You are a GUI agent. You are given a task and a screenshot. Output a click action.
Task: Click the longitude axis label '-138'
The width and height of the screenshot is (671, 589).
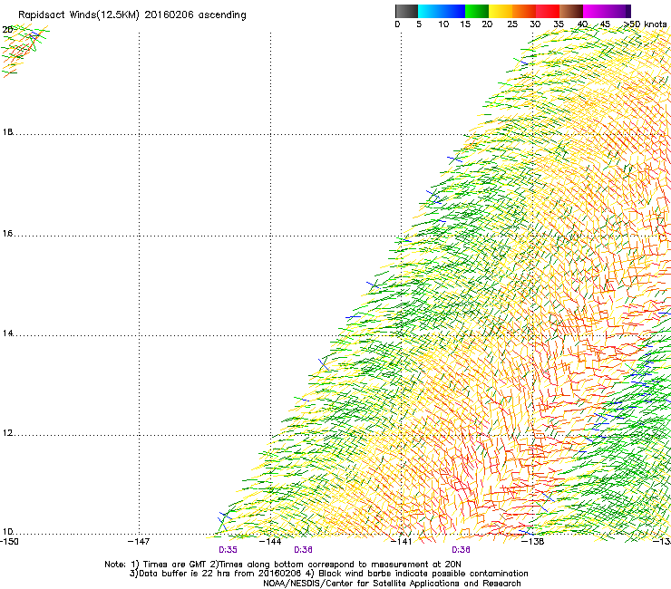(533, 542)
